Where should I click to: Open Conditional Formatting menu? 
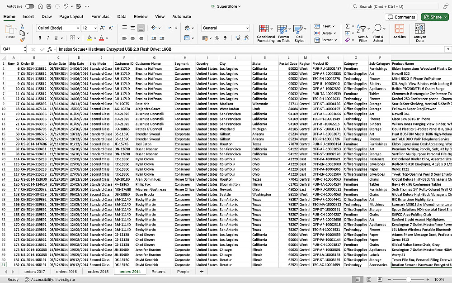[266, 34]
